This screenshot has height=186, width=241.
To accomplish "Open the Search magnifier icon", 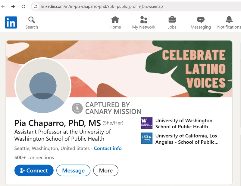I will tap(32, 20).
